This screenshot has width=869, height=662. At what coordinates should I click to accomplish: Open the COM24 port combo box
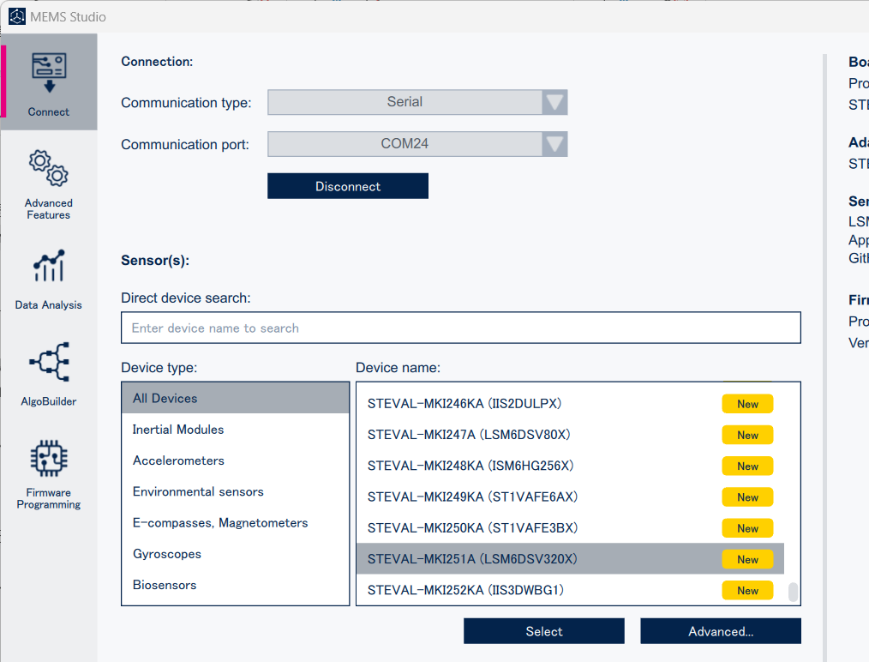pyautogui.click(x=405, y=144)
